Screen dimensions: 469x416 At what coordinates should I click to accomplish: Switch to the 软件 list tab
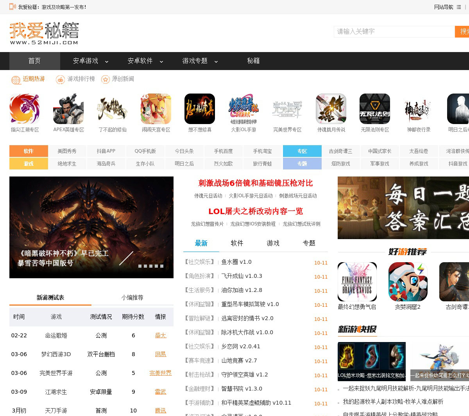click(237, 243)
